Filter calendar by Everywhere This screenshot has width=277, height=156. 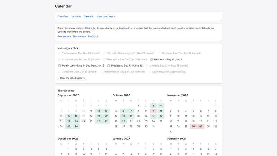[x=64, y=36]
